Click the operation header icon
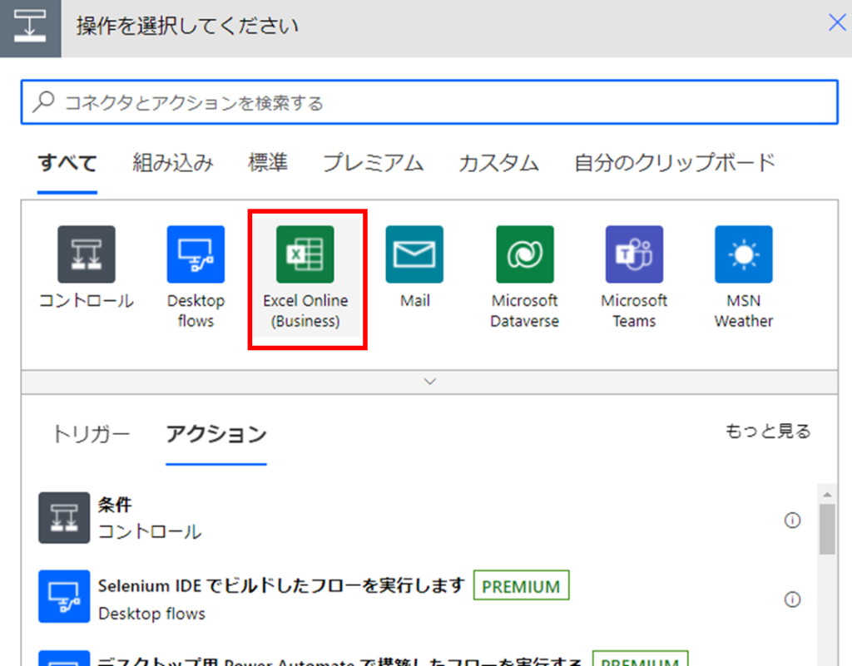The width and height of the screenshot is (852, 666). point(31,28)
